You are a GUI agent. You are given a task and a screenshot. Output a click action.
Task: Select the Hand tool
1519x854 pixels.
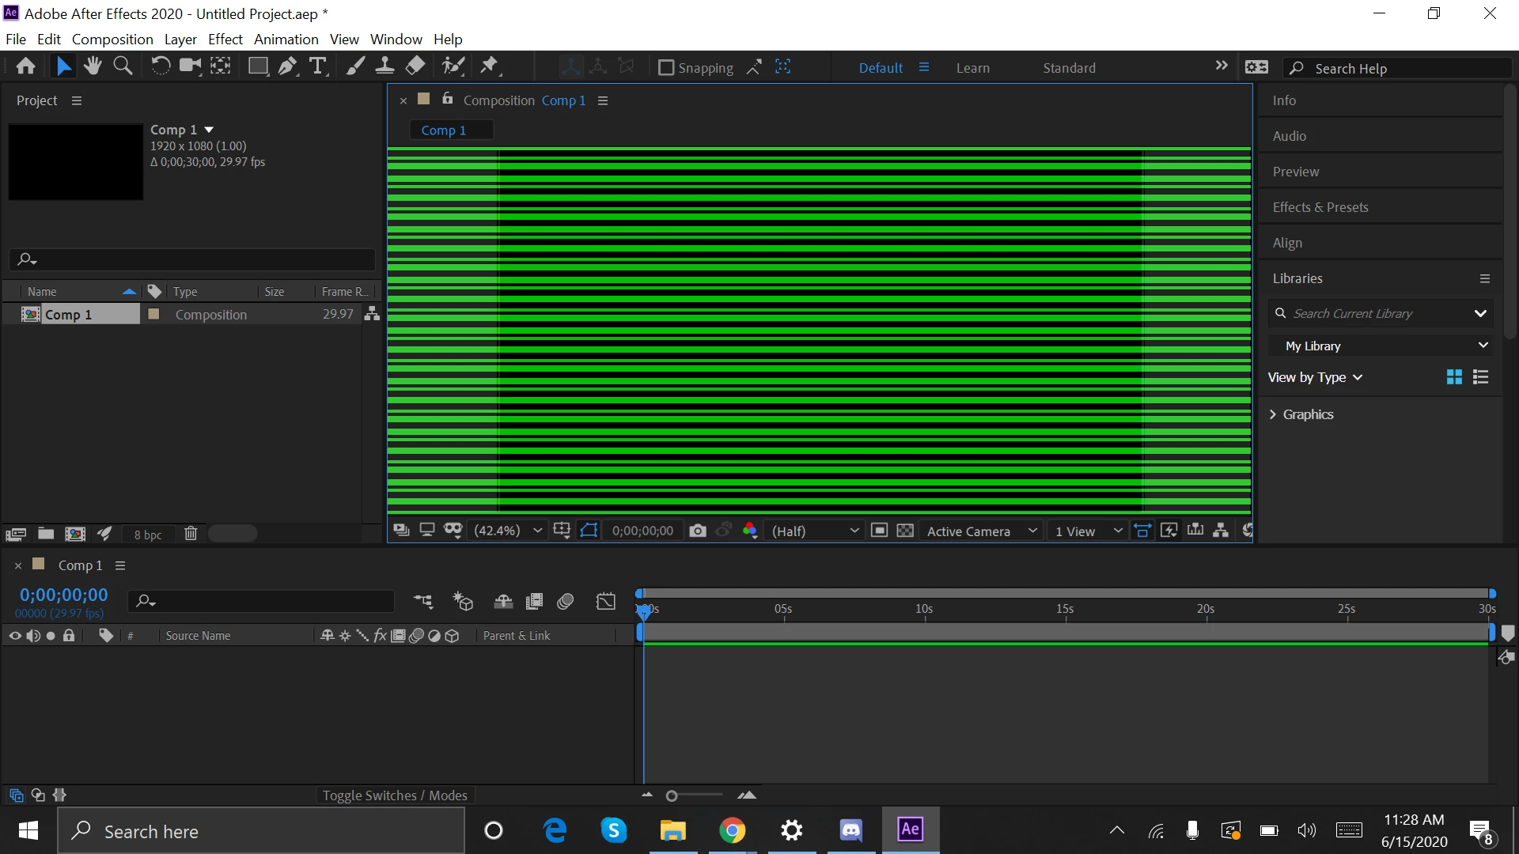pos(93,66)
